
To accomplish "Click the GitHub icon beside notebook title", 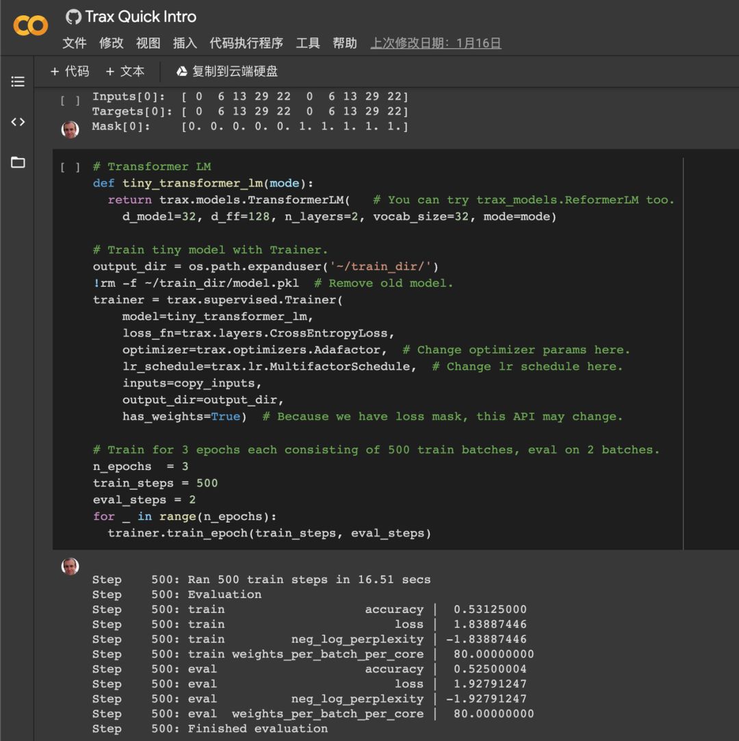I will pyautogui.click(x=73, y=17).
